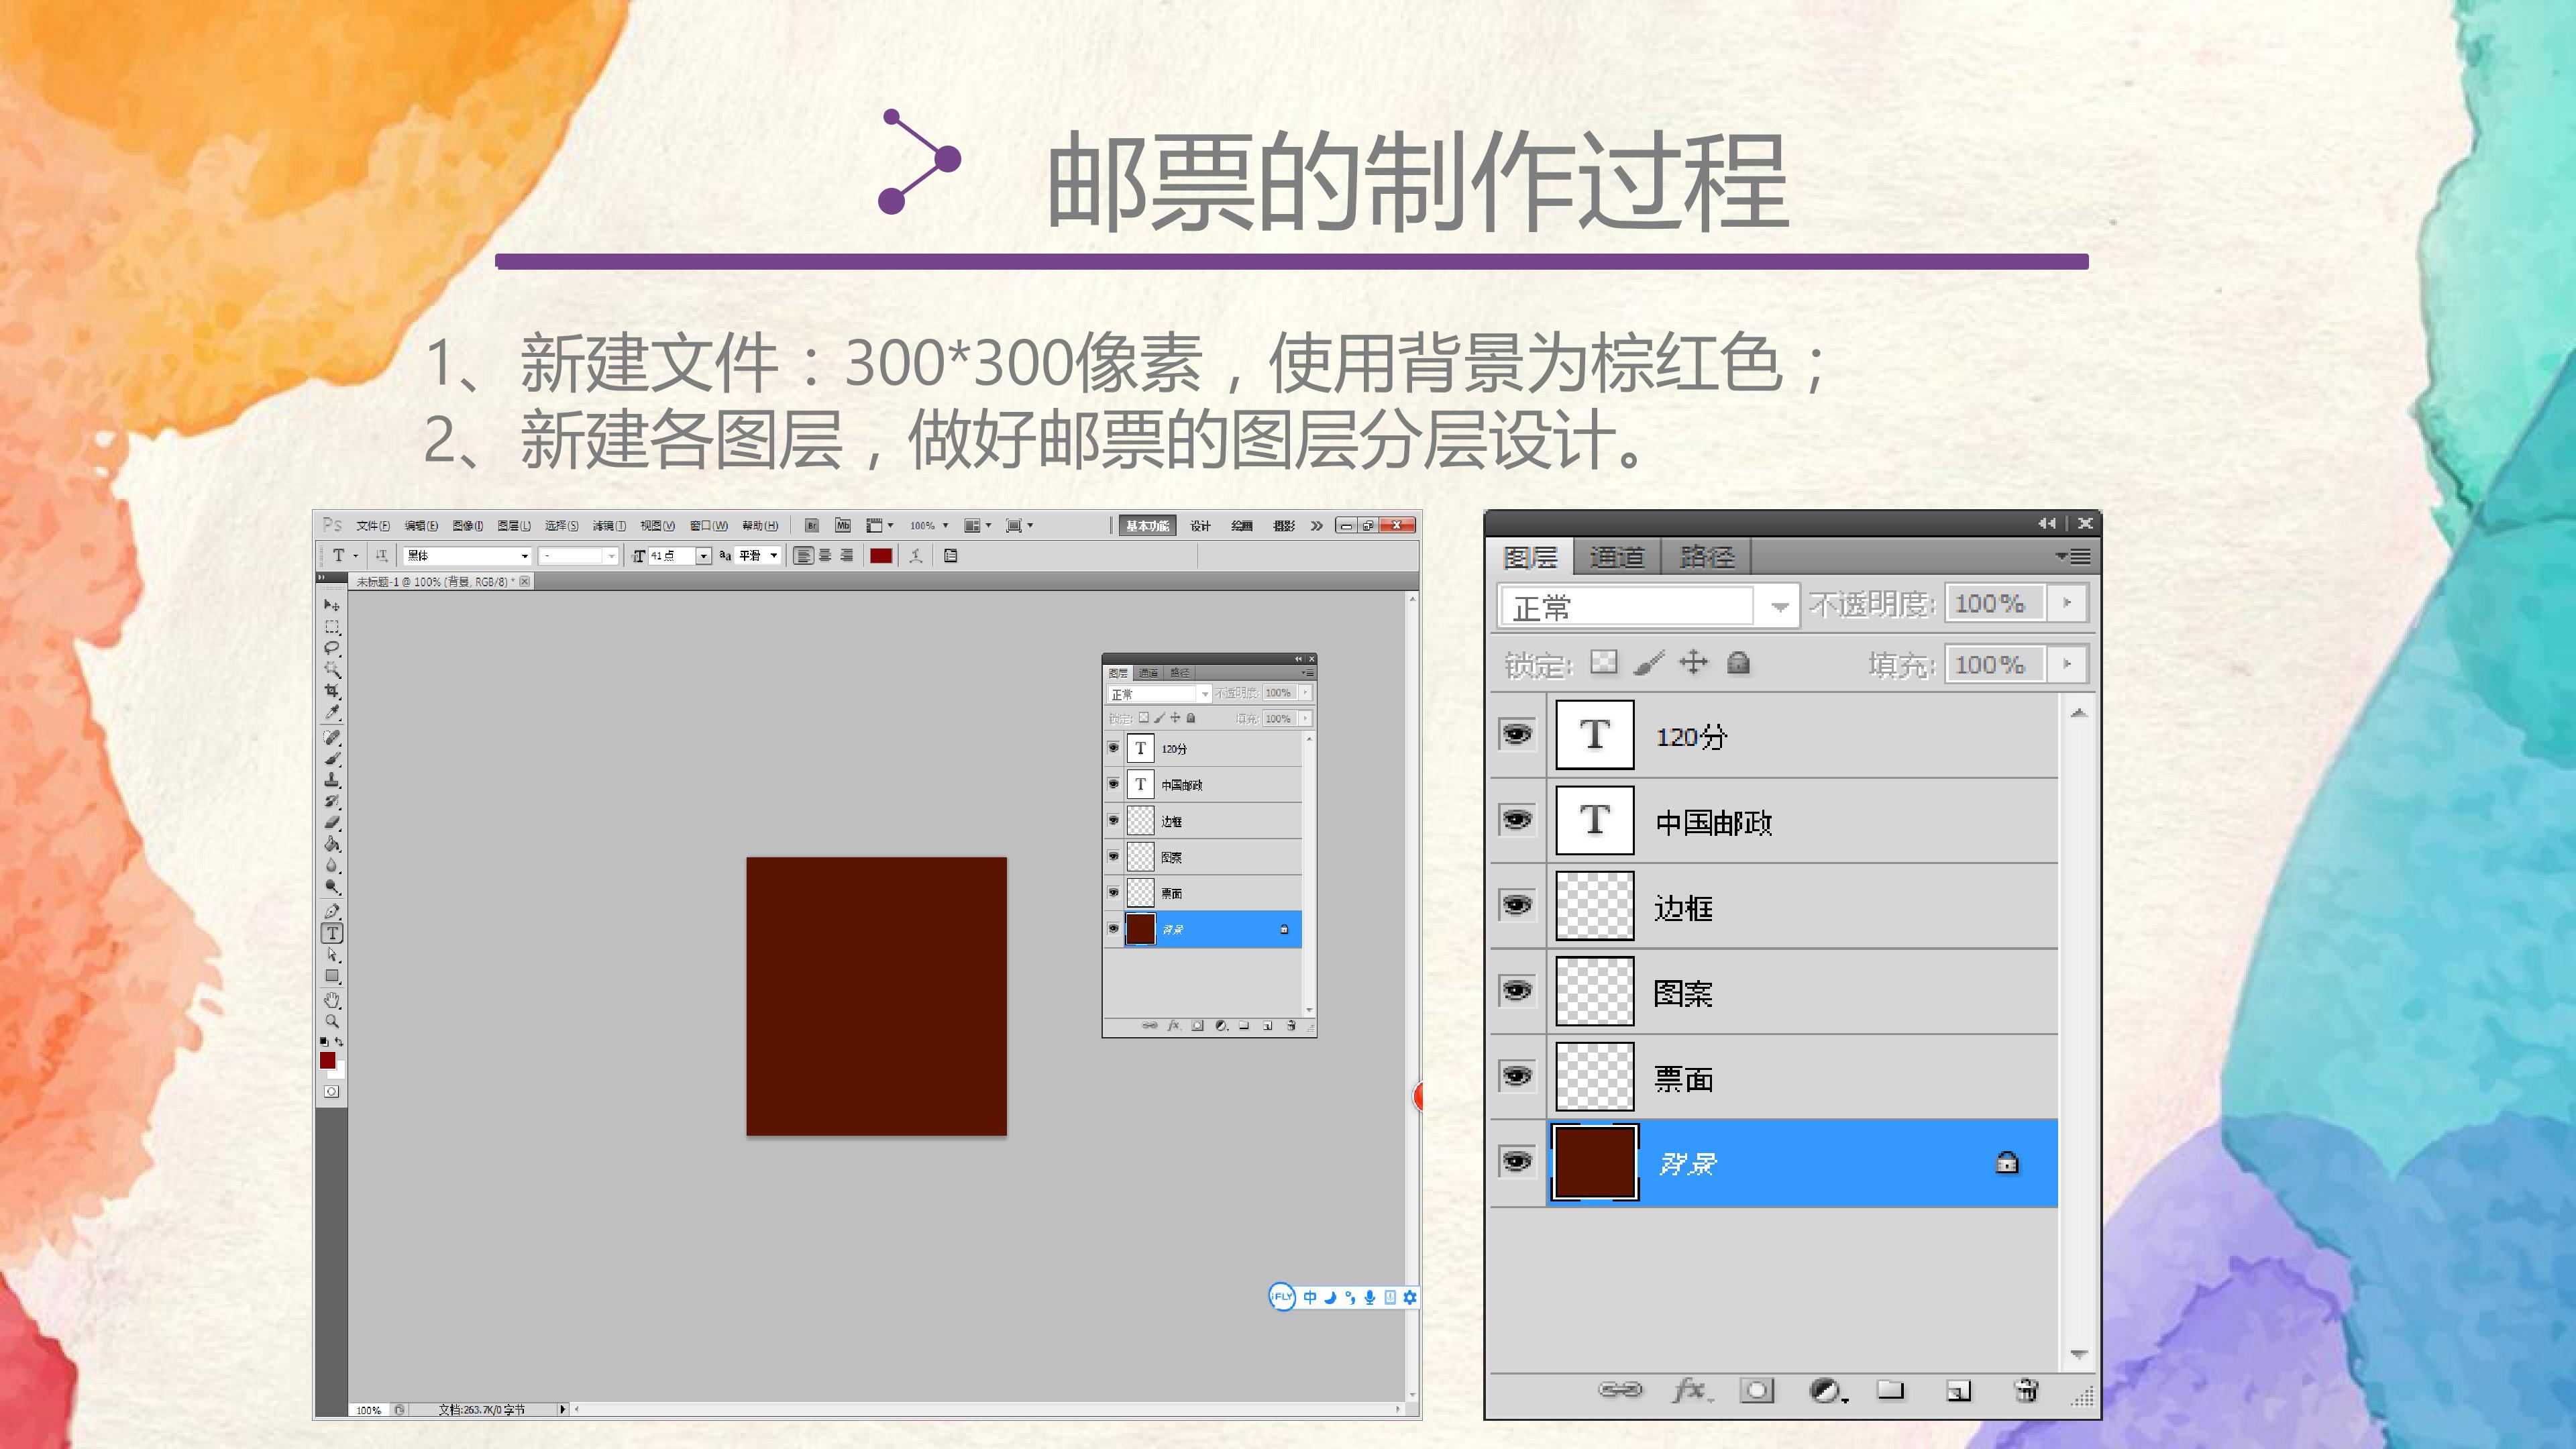The image size is (2576, 1449).
Task: Click trash icon in enlarged layers panel
Action: tap(2027, 1390)
